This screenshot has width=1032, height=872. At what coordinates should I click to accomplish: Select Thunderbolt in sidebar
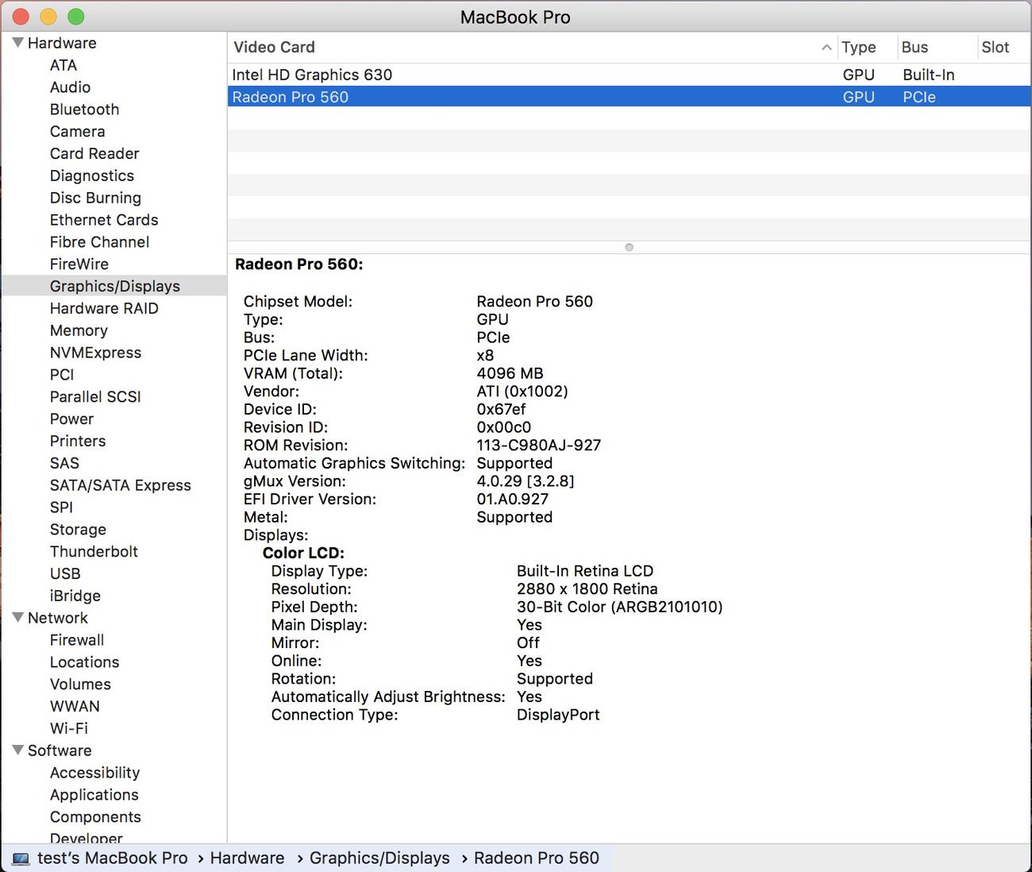coord(94,551)
